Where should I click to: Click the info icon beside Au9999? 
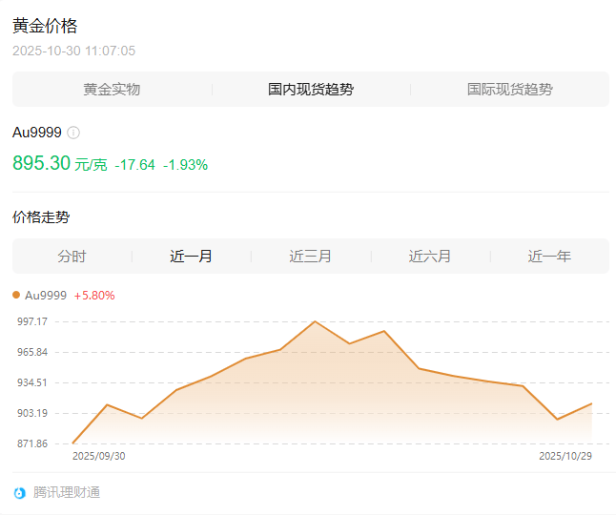(73, 133)
